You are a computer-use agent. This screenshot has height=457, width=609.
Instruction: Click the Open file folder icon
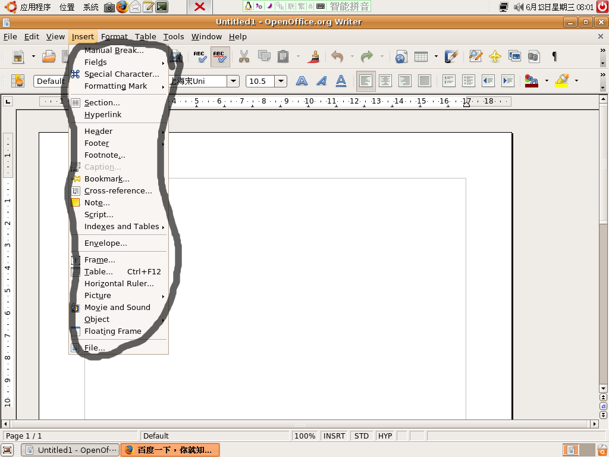[49, 57]
